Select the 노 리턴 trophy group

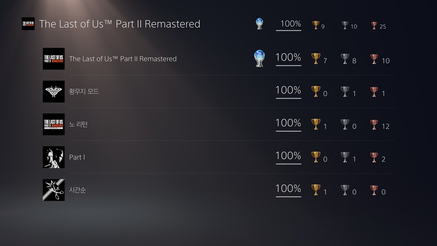point(78,124)
